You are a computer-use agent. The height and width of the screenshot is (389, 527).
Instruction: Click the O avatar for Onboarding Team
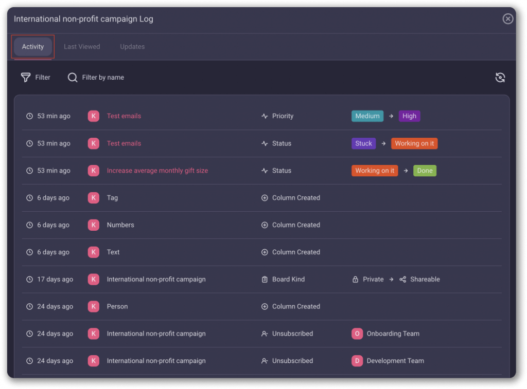[357, 334]
